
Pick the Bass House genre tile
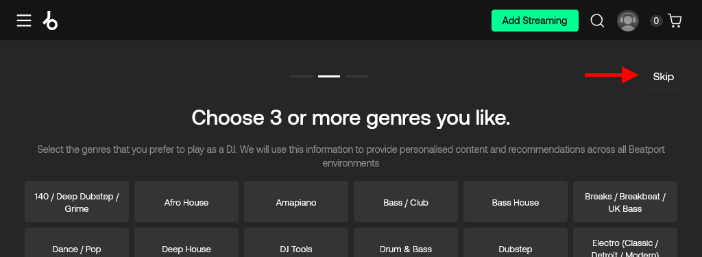pyautogui.click(x=516, y=201)
